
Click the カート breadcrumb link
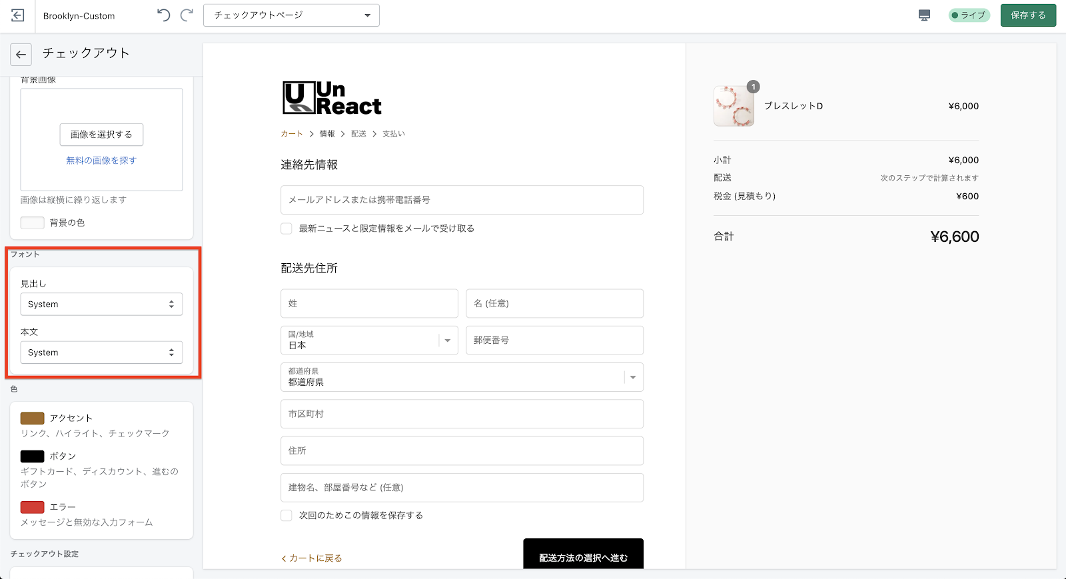[292, 134]
